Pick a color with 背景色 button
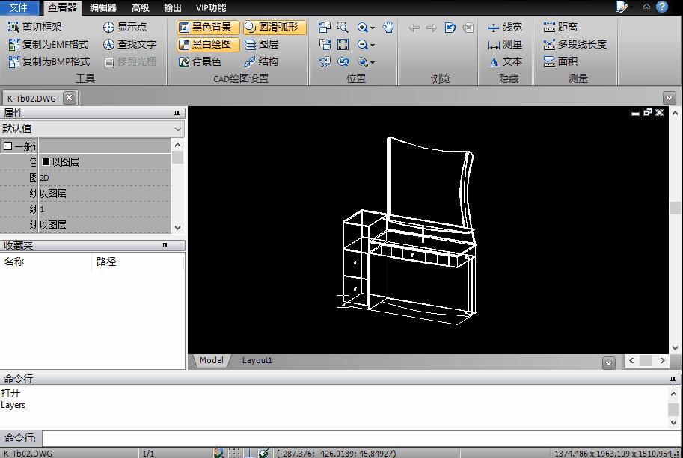 [200, 61]
